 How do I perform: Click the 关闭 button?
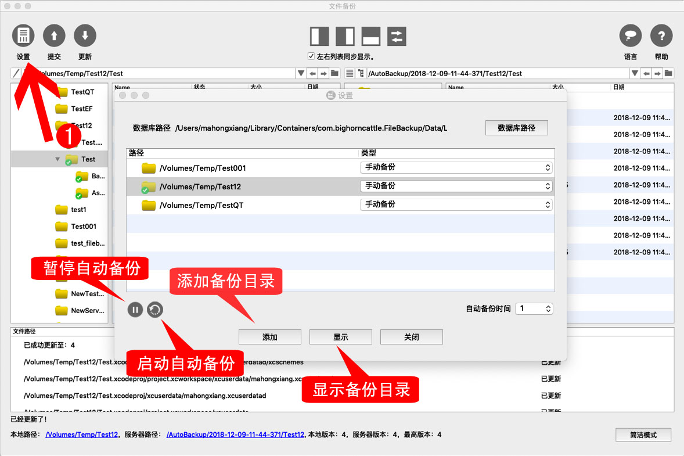point(411,337)
